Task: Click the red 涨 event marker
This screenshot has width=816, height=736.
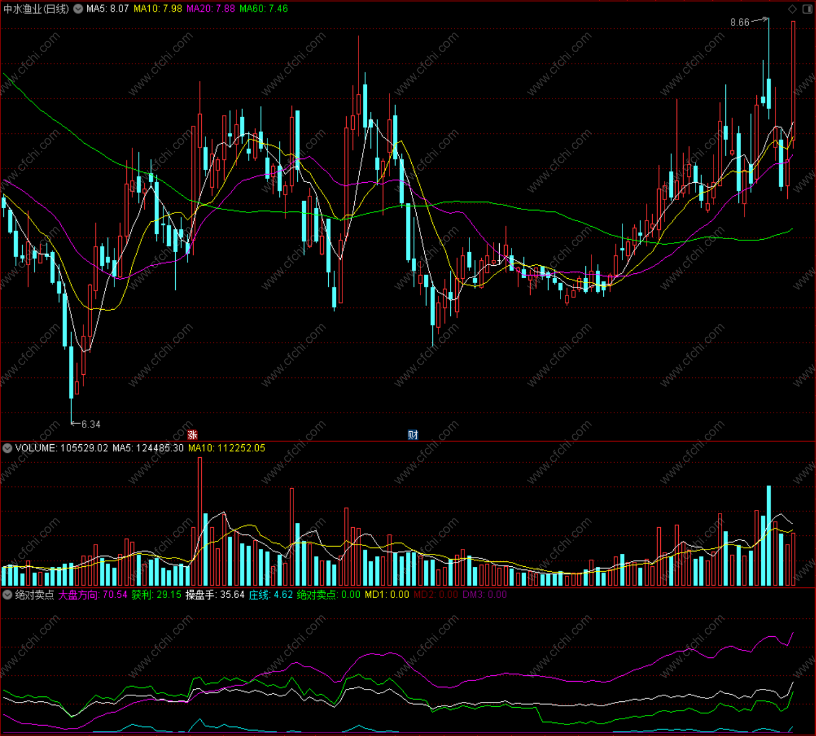Action: [x=193, y=435]
